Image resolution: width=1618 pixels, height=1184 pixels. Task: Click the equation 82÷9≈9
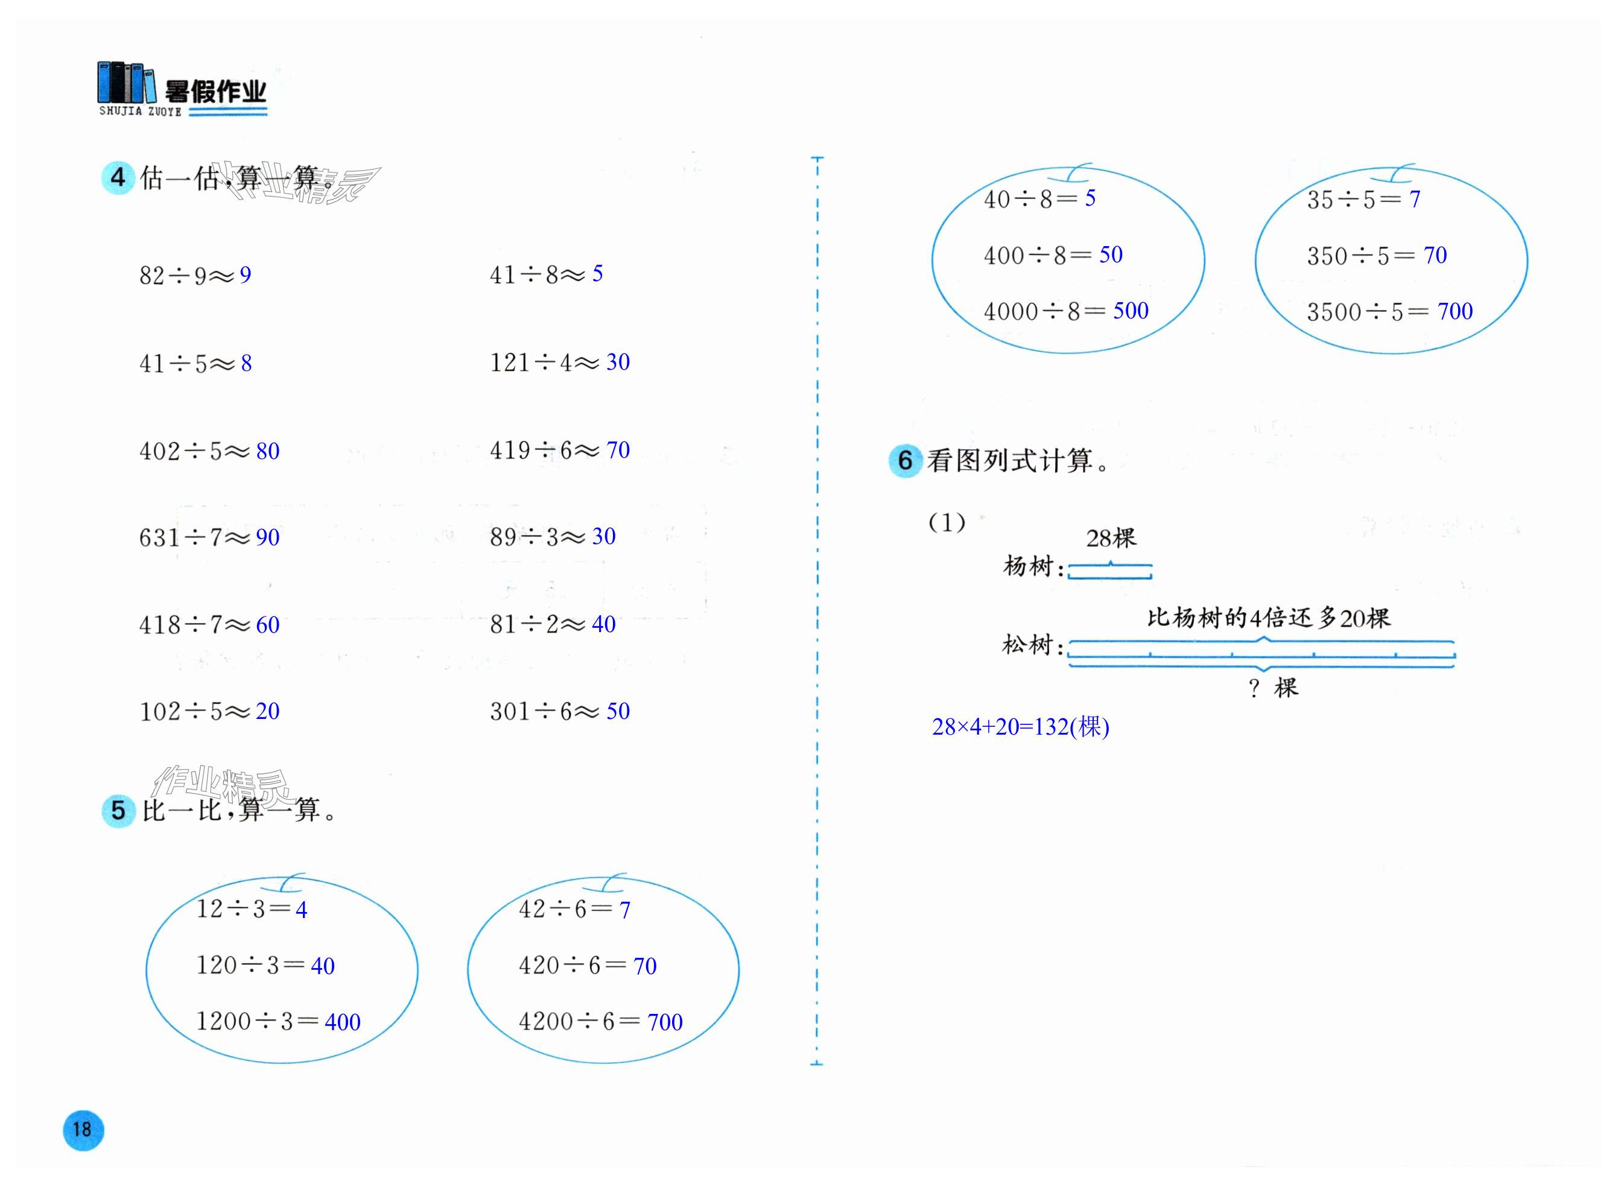pos(195,275)
